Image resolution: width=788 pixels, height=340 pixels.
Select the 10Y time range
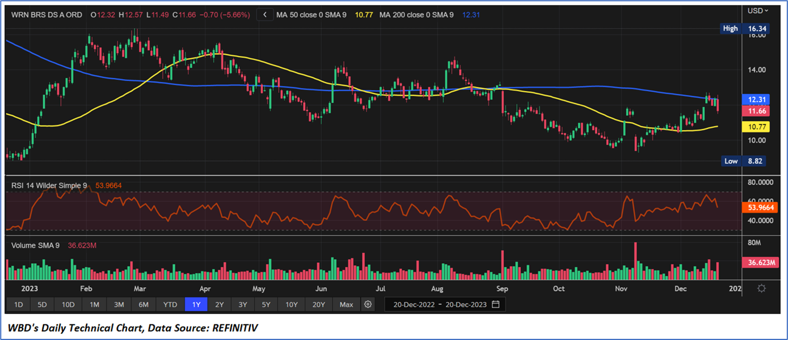pyautogui.click(x=292, y=305)
